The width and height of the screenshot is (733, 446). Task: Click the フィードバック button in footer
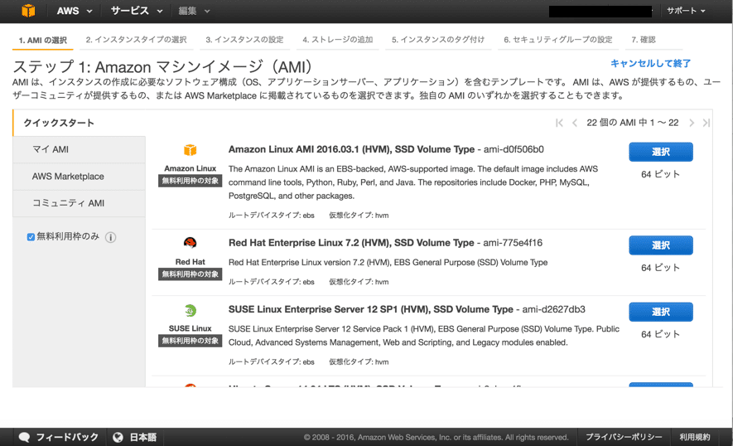point(60,437)
